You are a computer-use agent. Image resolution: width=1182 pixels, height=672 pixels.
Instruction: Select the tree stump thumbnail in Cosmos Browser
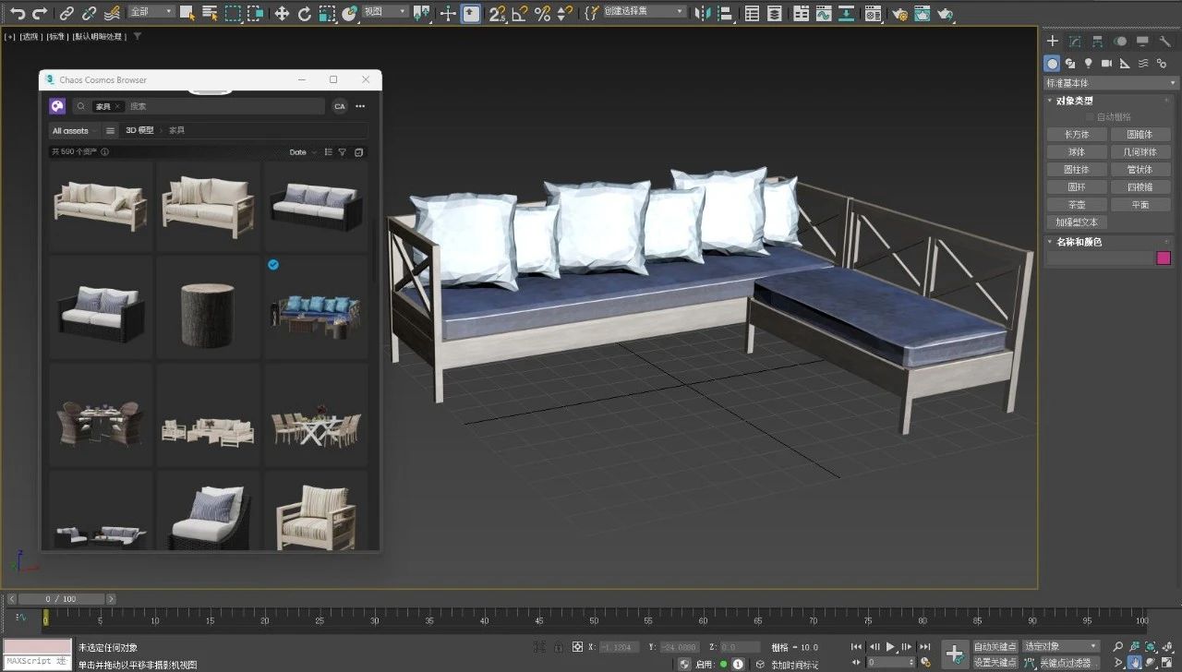(208, 314)
